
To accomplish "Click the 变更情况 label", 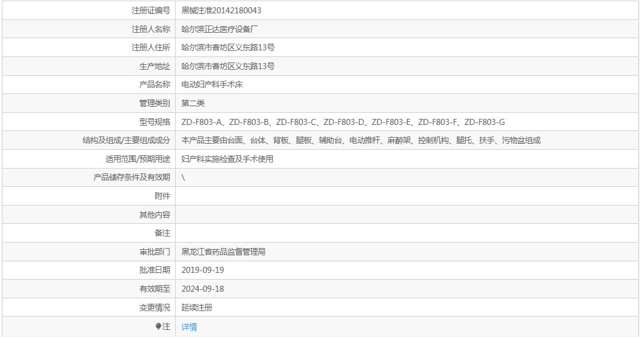I will coord(154,307).
